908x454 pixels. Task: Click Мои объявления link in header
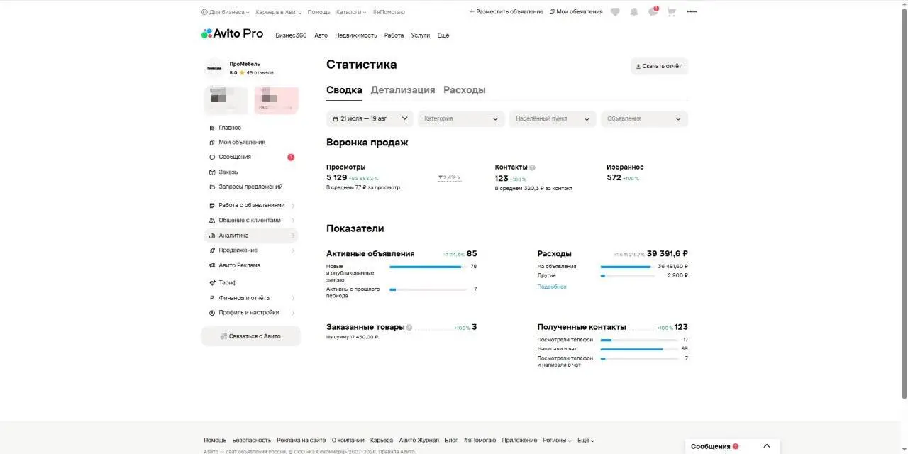point(576,12)
